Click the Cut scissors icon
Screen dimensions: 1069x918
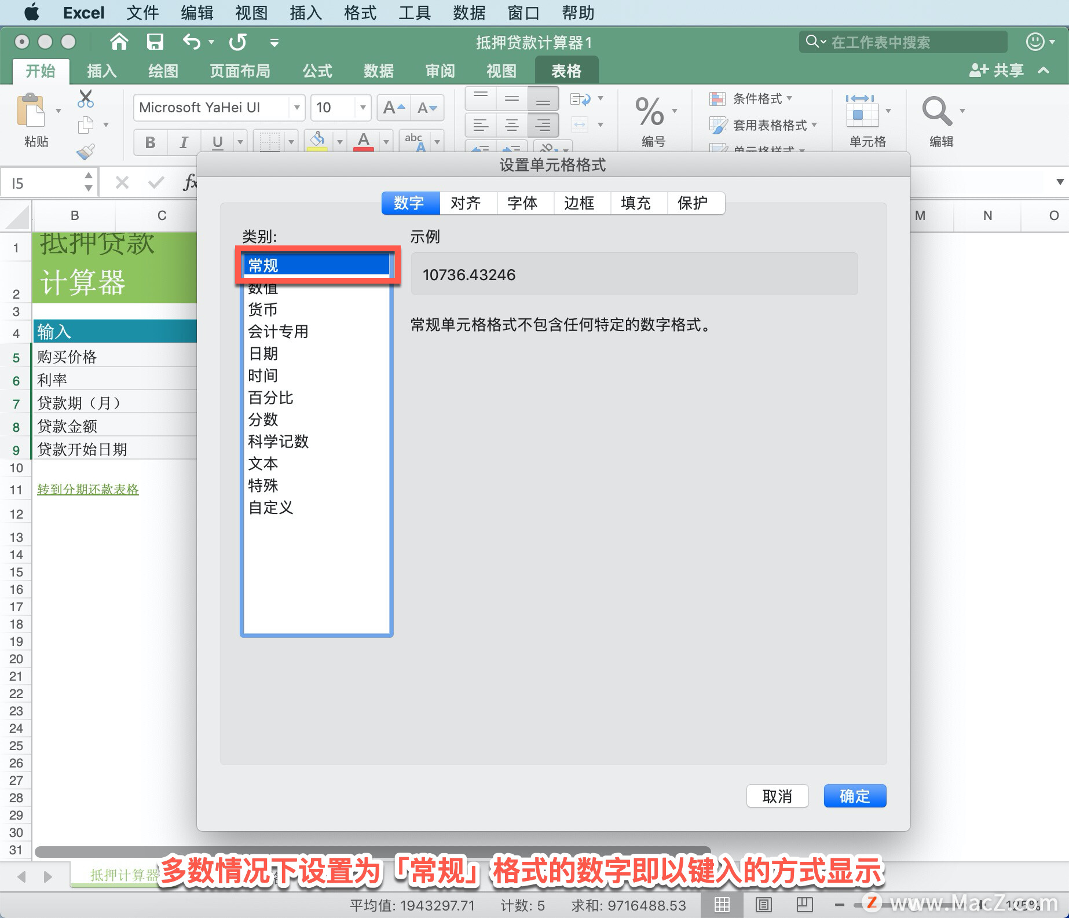click(x=86, y=99)
